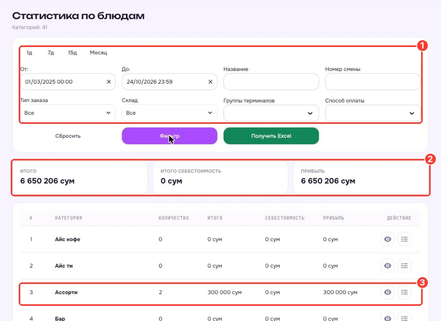441x321 pixels.
Task: Open list icon in Айс ти row
Action: [404, 266]
